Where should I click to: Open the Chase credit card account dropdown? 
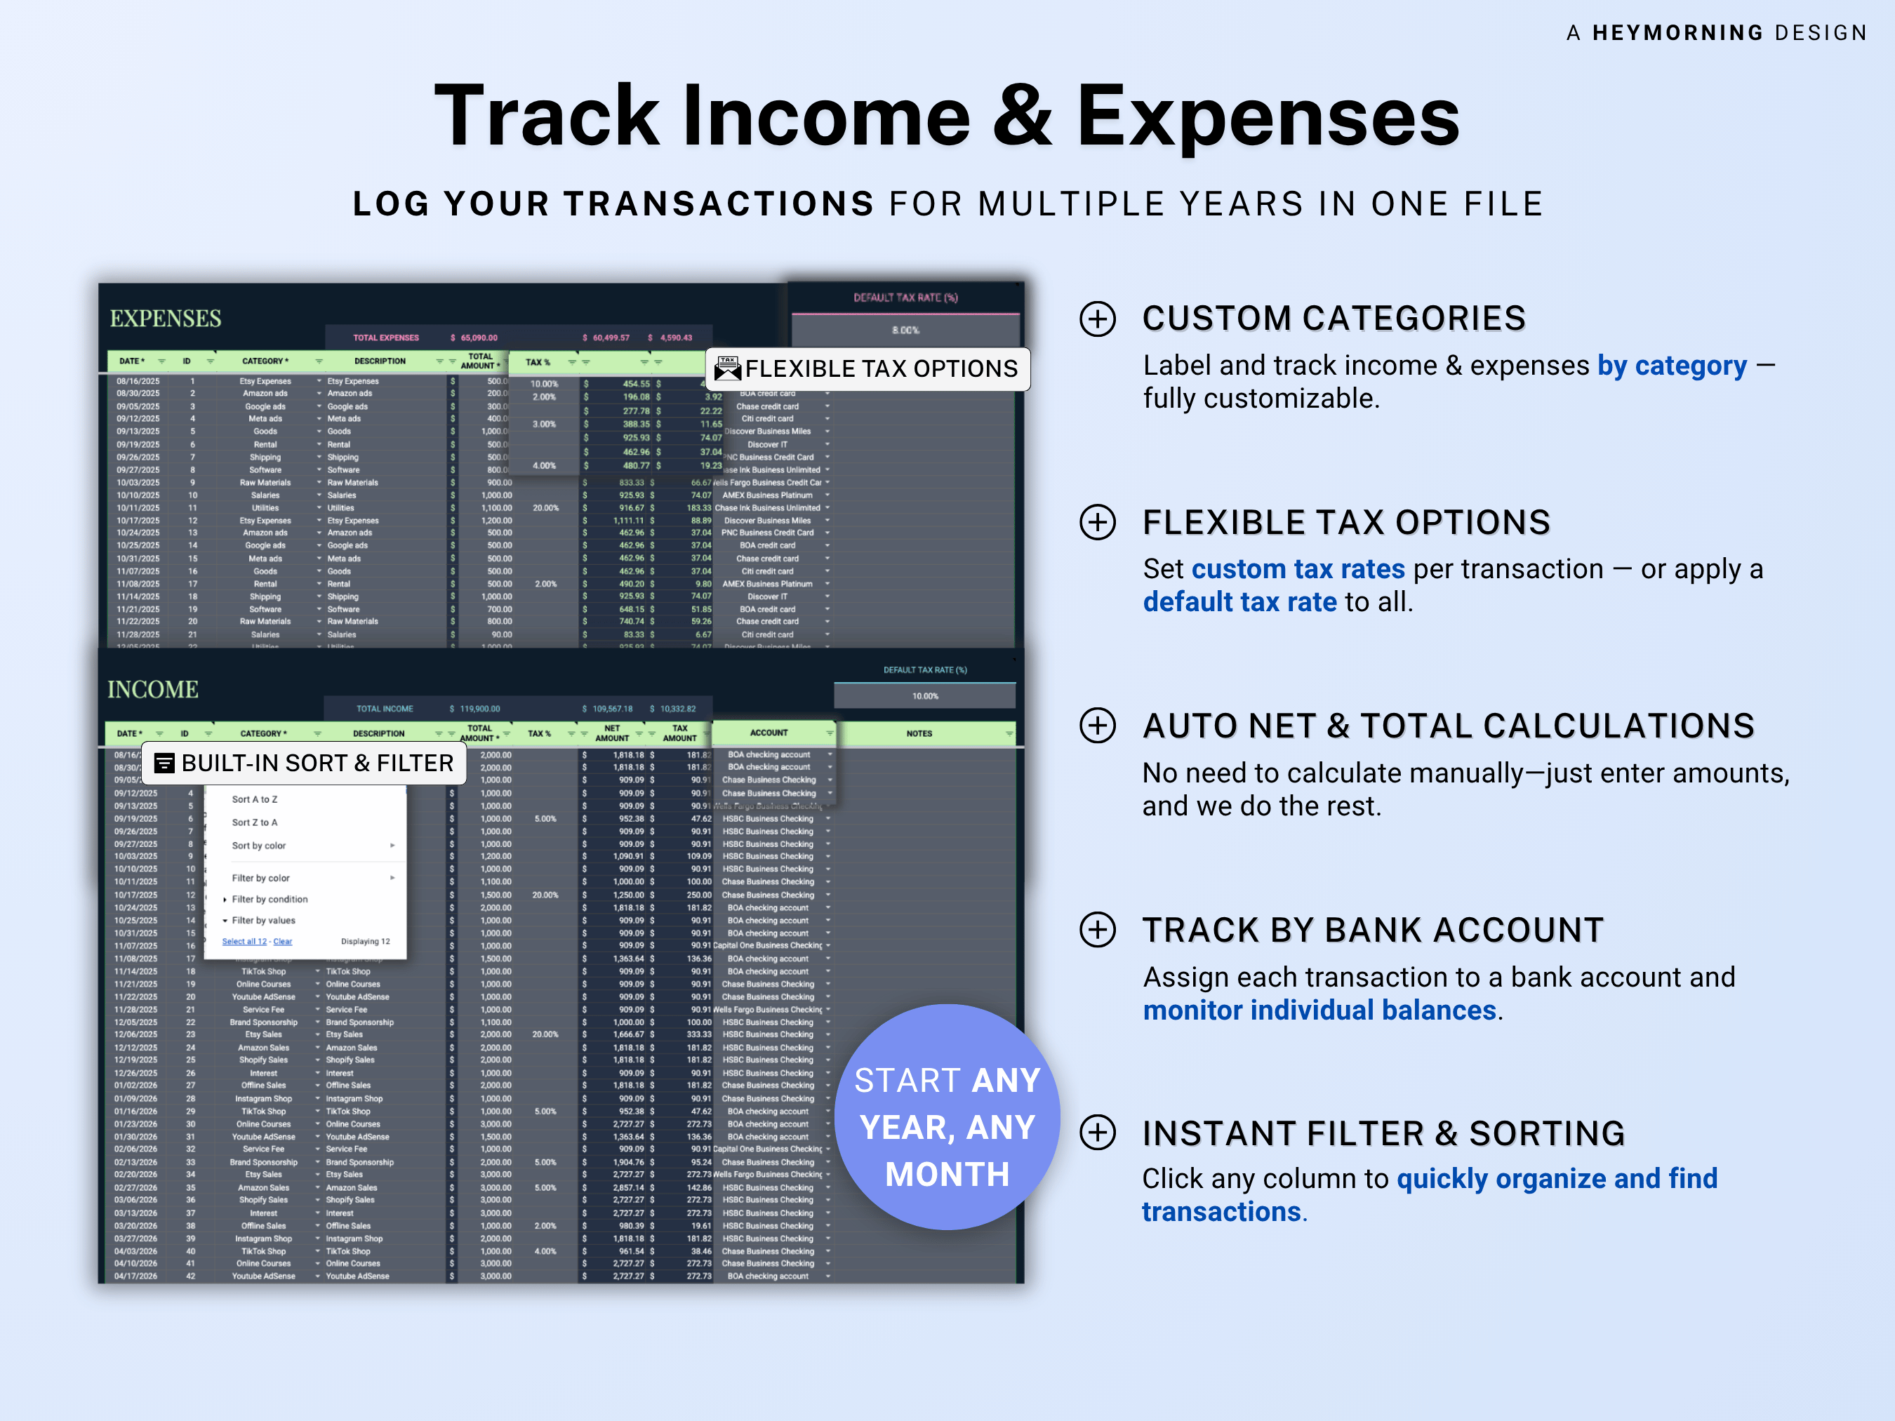pos(827,407)
